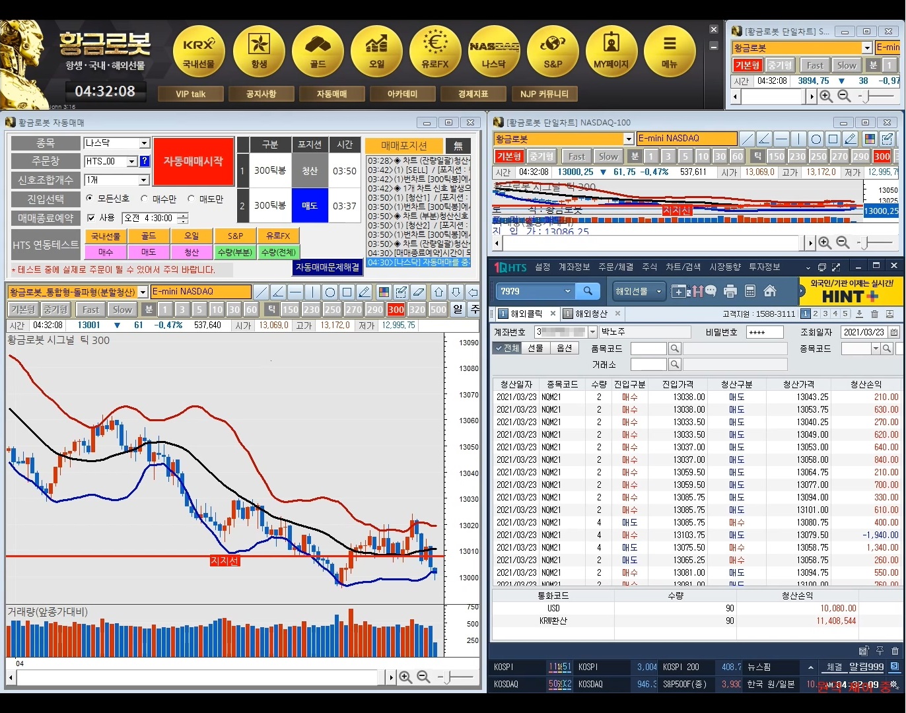Open the 오일 round icon
The image size is (906, 713).
point(376,52)
